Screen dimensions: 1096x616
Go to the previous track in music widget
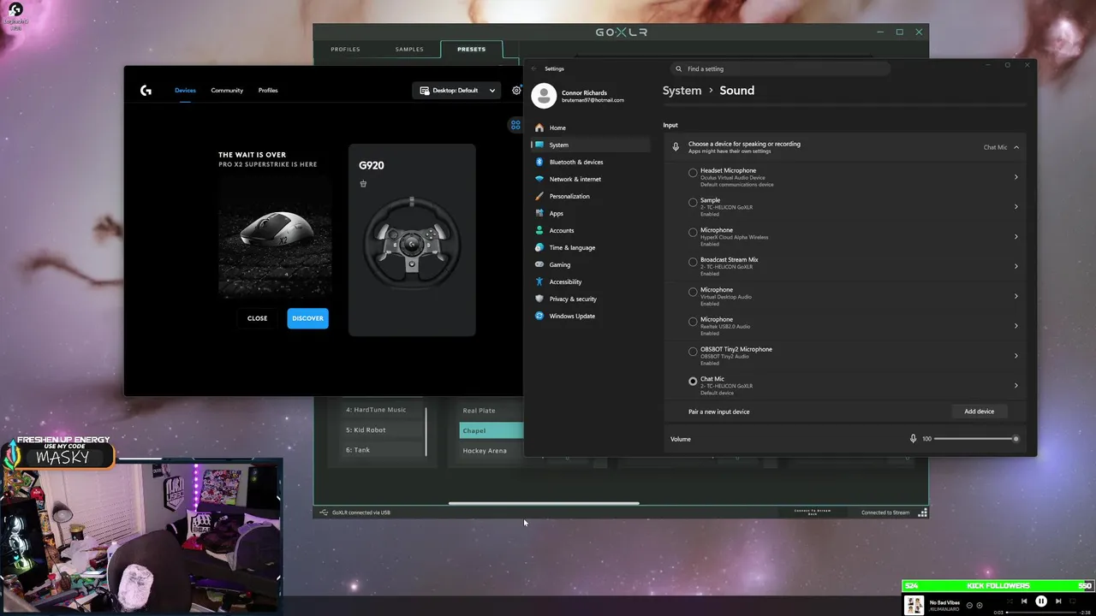click(1024, 601)
